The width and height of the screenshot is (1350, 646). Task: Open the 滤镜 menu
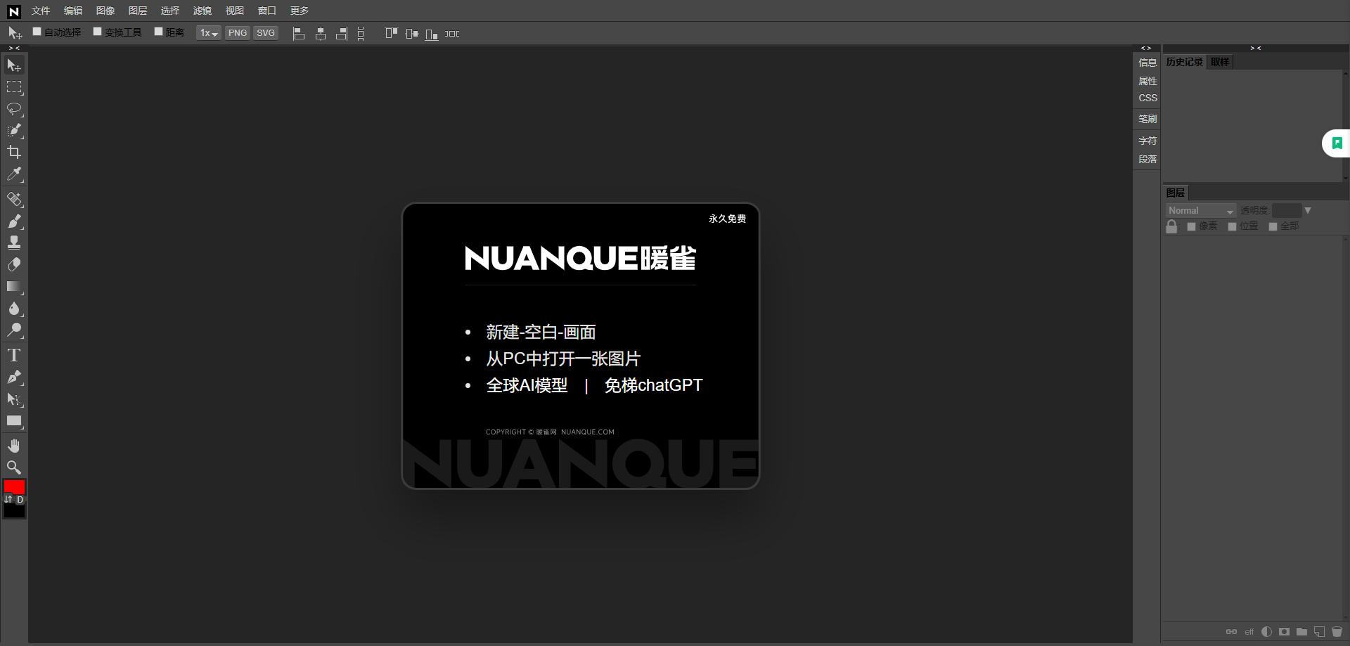point(202,11)
